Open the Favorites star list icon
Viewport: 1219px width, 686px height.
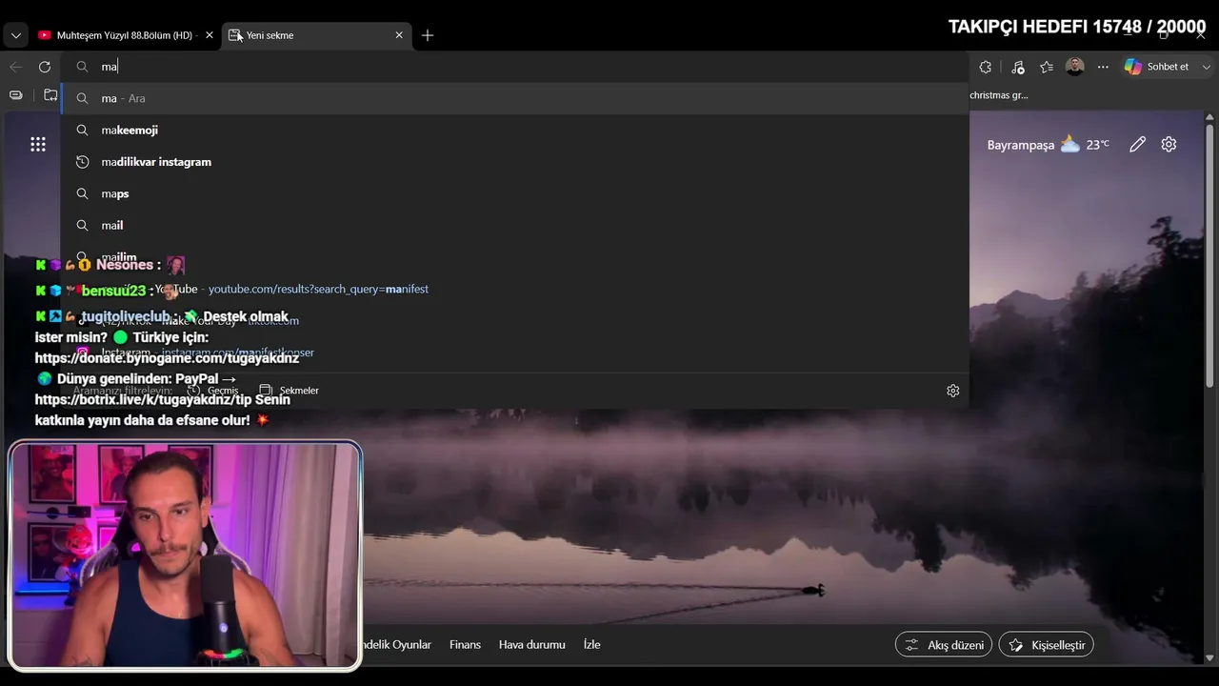(1047, 67)
